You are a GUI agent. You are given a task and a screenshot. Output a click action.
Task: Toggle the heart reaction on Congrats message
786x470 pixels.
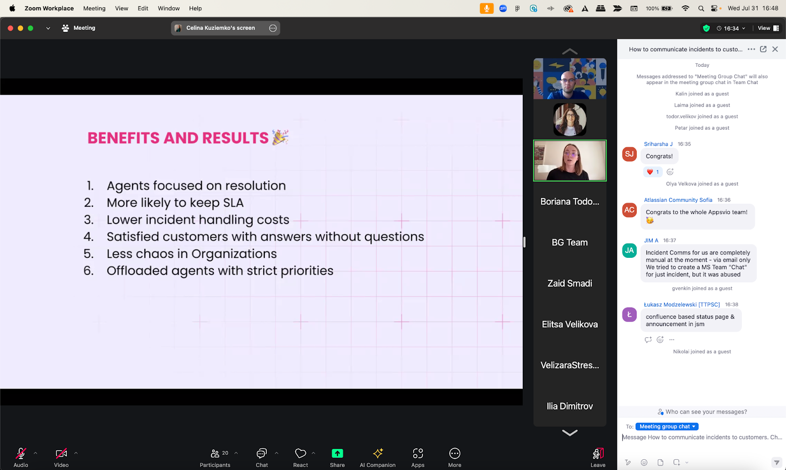point(652,172)
